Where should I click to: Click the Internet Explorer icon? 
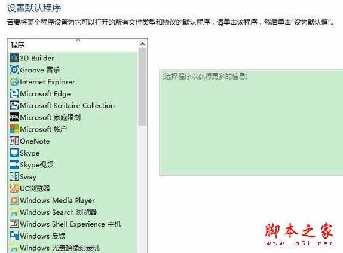click(14, 82)
